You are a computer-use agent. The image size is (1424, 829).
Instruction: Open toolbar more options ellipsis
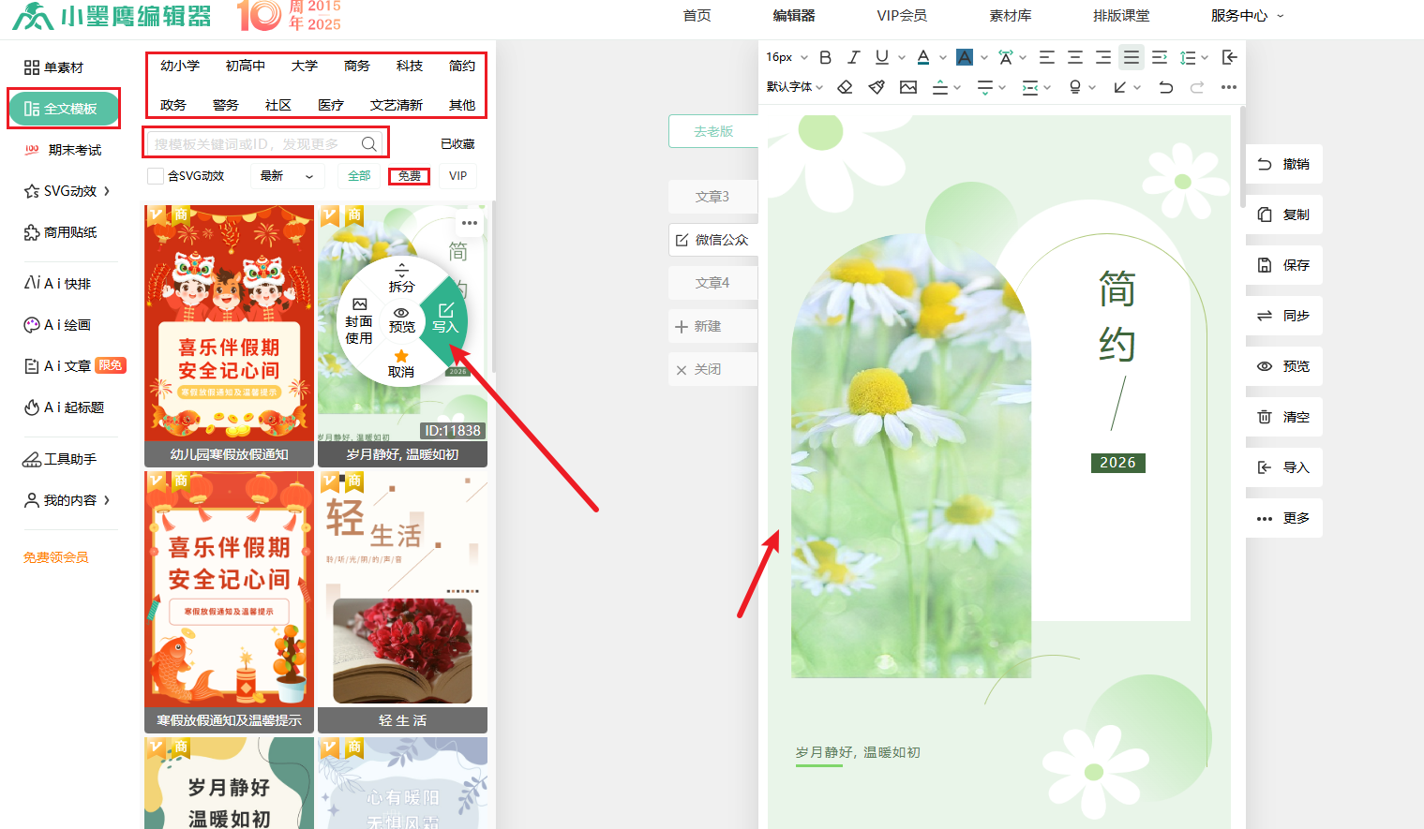pyautogui.click(x=1229, y=87)
